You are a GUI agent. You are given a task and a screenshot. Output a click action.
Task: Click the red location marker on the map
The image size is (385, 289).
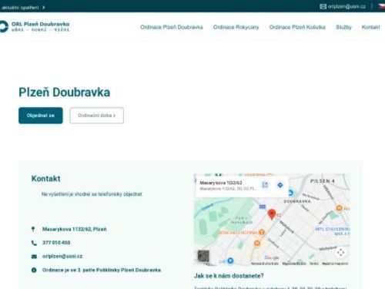click(x=272, y=214)
